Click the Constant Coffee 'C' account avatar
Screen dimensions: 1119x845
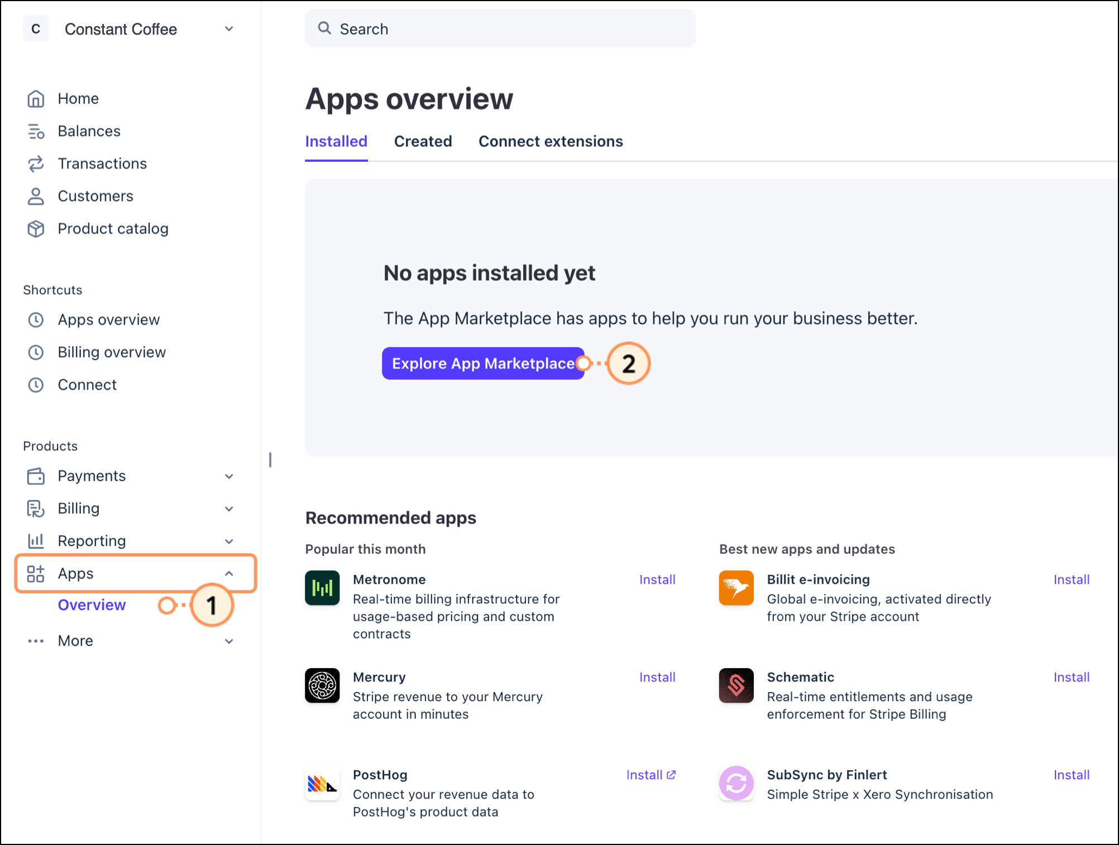[x=36, y=29]
